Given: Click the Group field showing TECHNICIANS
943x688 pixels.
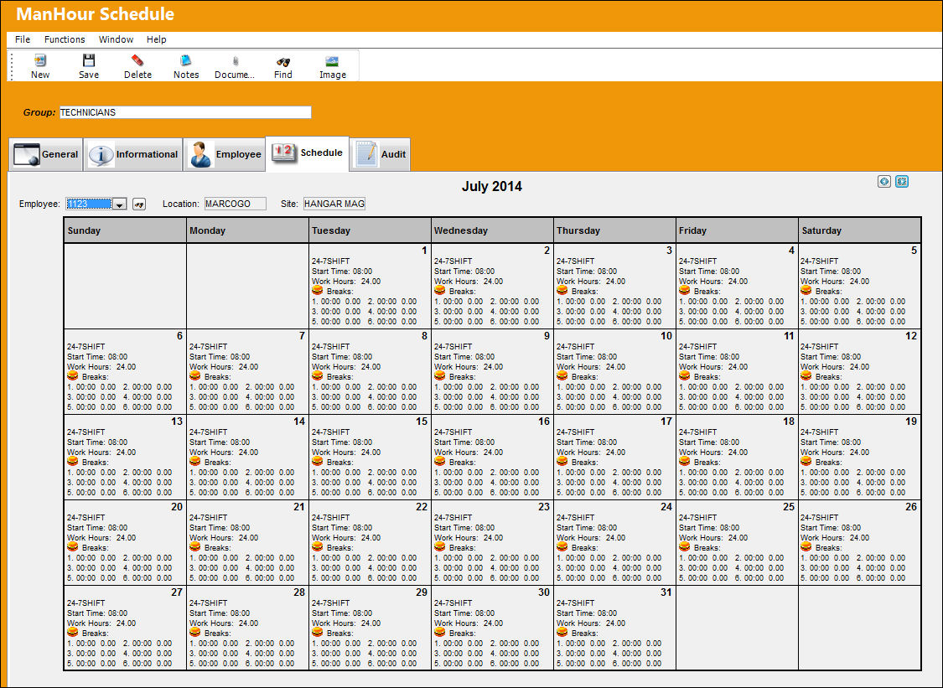Looking at the screenshot, I should 185,112.
